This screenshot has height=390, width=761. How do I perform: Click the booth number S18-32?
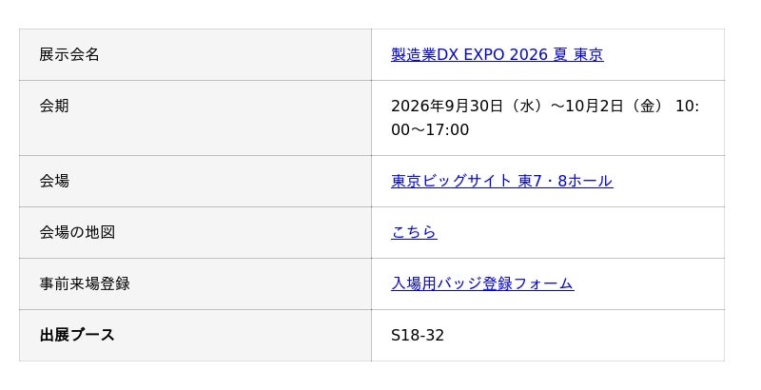point(418,336)
